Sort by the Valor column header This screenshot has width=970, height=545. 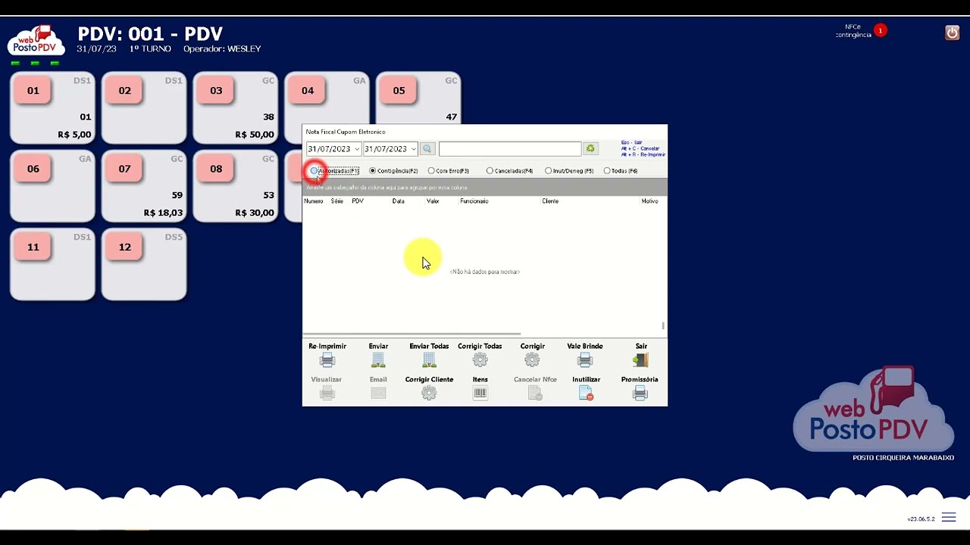pos(433,201)
